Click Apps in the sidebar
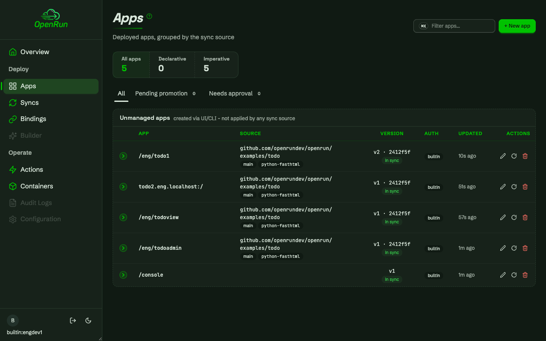This screenshot has width=546, height=341. (x=51, y=86)
